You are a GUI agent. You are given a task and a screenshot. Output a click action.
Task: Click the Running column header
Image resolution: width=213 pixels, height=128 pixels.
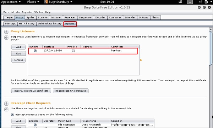pyautogui.click(x=35, y=47)
